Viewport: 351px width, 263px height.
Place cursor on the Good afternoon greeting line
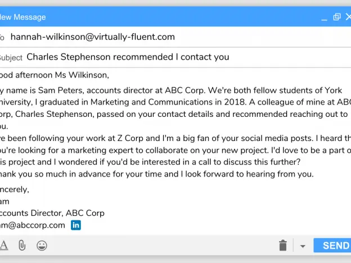(x=55, y=75)
